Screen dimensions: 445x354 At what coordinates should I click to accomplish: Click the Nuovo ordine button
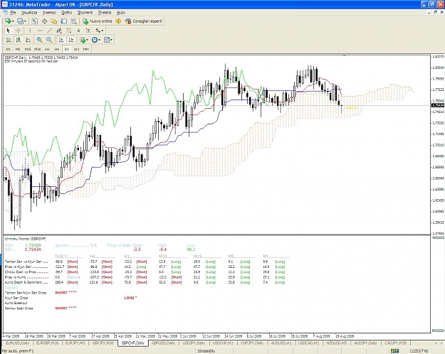pos(98,21)
